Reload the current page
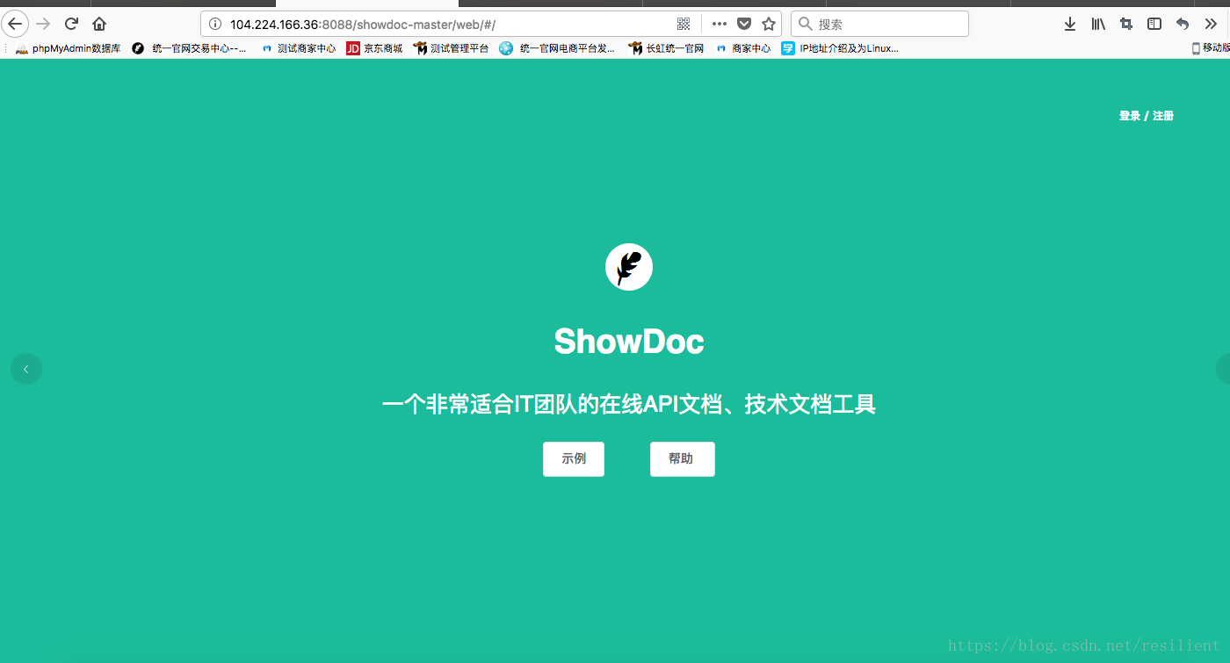 pyautogui.click(x=72, y=24)
